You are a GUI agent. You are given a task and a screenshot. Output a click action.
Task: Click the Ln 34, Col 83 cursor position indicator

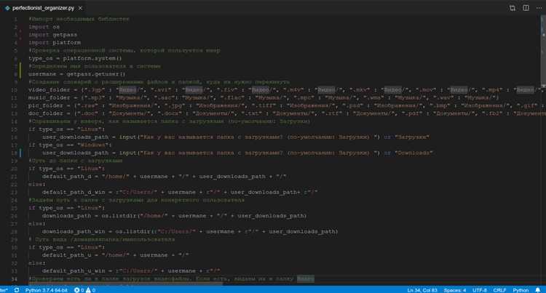tap(422, 290)
